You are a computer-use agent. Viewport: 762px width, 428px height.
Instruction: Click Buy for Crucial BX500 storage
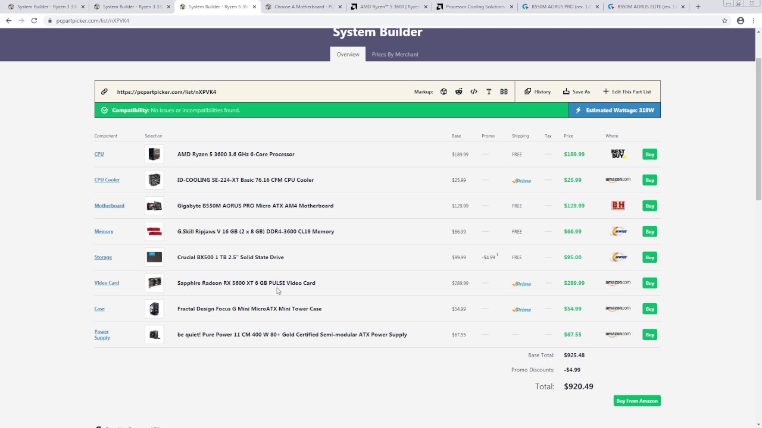[649, 257]
